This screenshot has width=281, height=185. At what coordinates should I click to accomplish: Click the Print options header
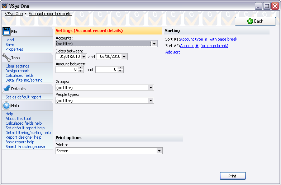[x=119, y=138]
